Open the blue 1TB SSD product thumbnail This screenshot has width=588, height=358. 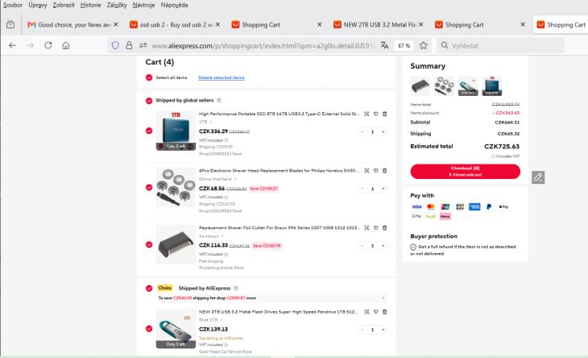(x=176, y=131)
